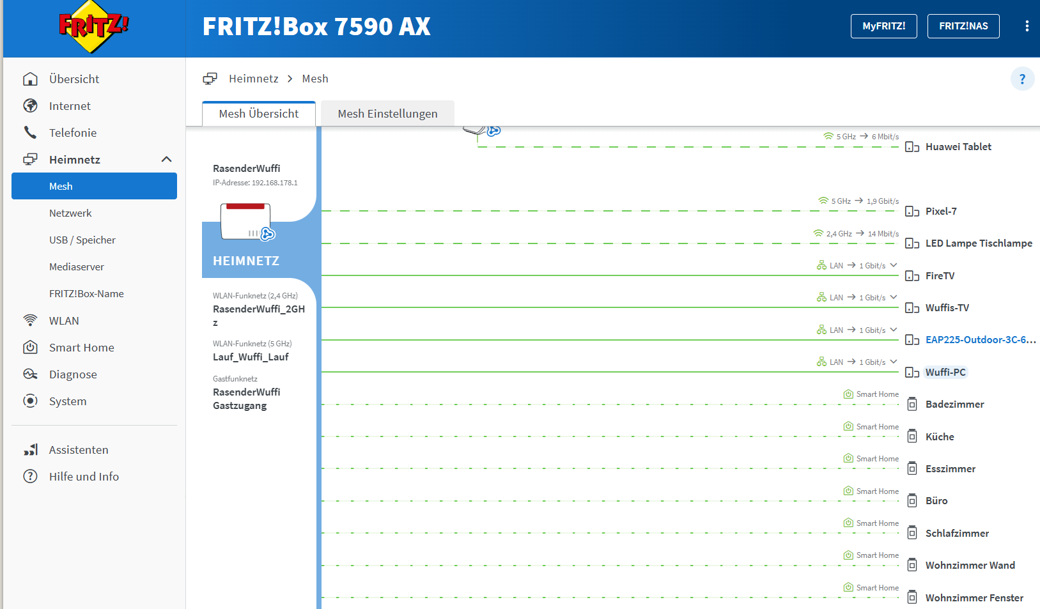
Task: Open the three-dot options menu
Action: (1027, 26)
